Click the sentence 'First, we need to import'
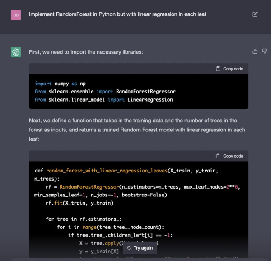271x261 pixels. coord(85,52)
